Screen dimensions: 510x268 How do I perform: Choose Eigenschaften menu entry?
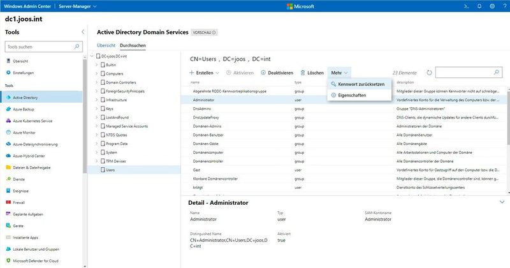pyautogui.click(x=359, y=95)
